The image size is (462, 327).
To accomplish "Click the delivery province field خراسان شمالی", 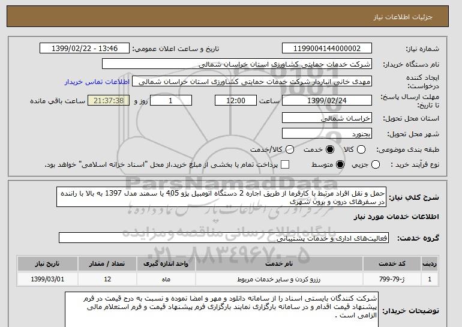I will point(327,118).
